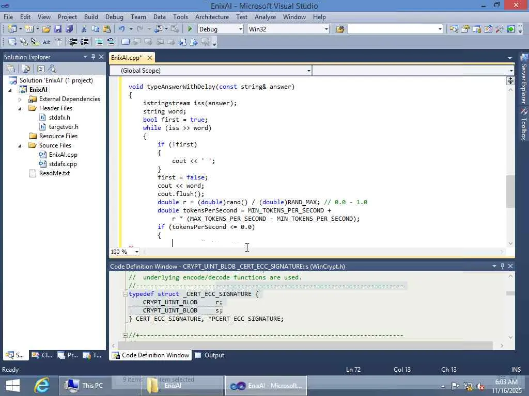Toggle auto-hide pin on Code Definition Window

[x=502, y=266]
